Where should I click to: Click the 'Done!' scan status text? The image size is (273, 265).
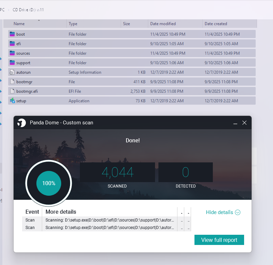[x=133, y=140]
